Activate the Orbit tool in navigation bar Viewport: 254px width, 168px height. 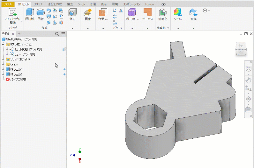(x=248, y=99)
